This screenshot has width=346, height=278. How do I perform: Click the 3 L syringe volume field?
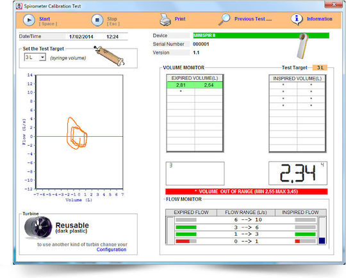(x=35, y=58)
